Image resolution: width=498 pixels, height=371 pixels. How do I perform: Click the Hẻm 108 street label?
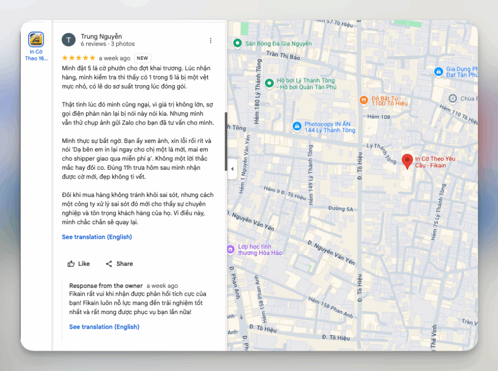click(378, 117)
